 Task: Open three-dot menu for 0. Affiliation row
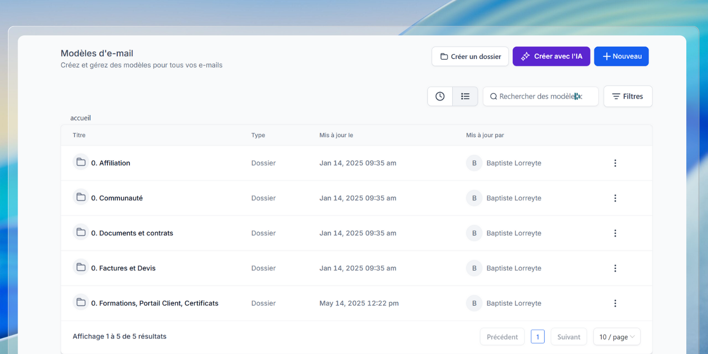pos(615,163)
